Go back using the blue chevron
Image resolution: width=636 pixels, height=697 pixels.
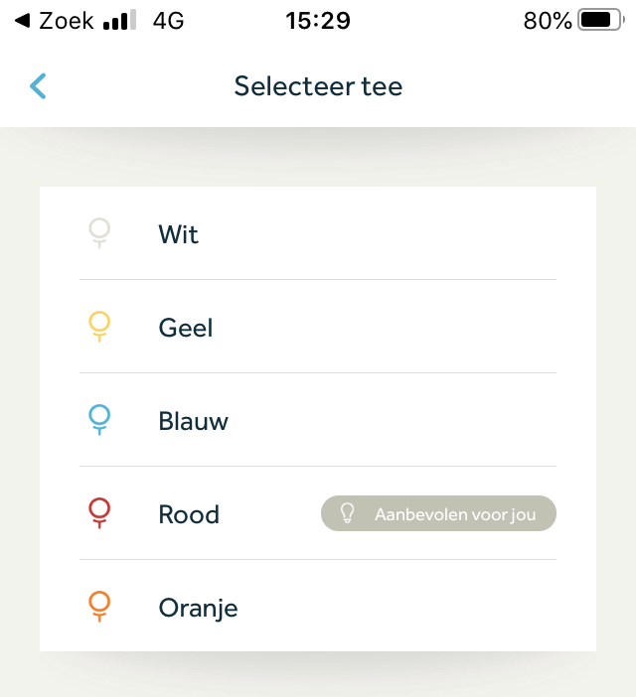(x=39, y=86)
